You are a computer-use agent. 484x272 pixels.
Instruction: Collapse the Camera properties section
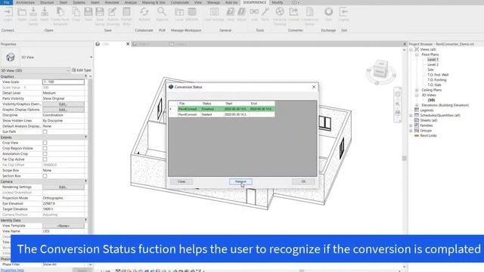(85, 181)
